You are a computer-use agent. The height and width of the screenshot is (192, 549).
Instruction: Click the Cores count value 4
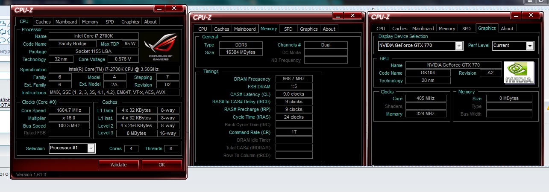pos(131,148)
